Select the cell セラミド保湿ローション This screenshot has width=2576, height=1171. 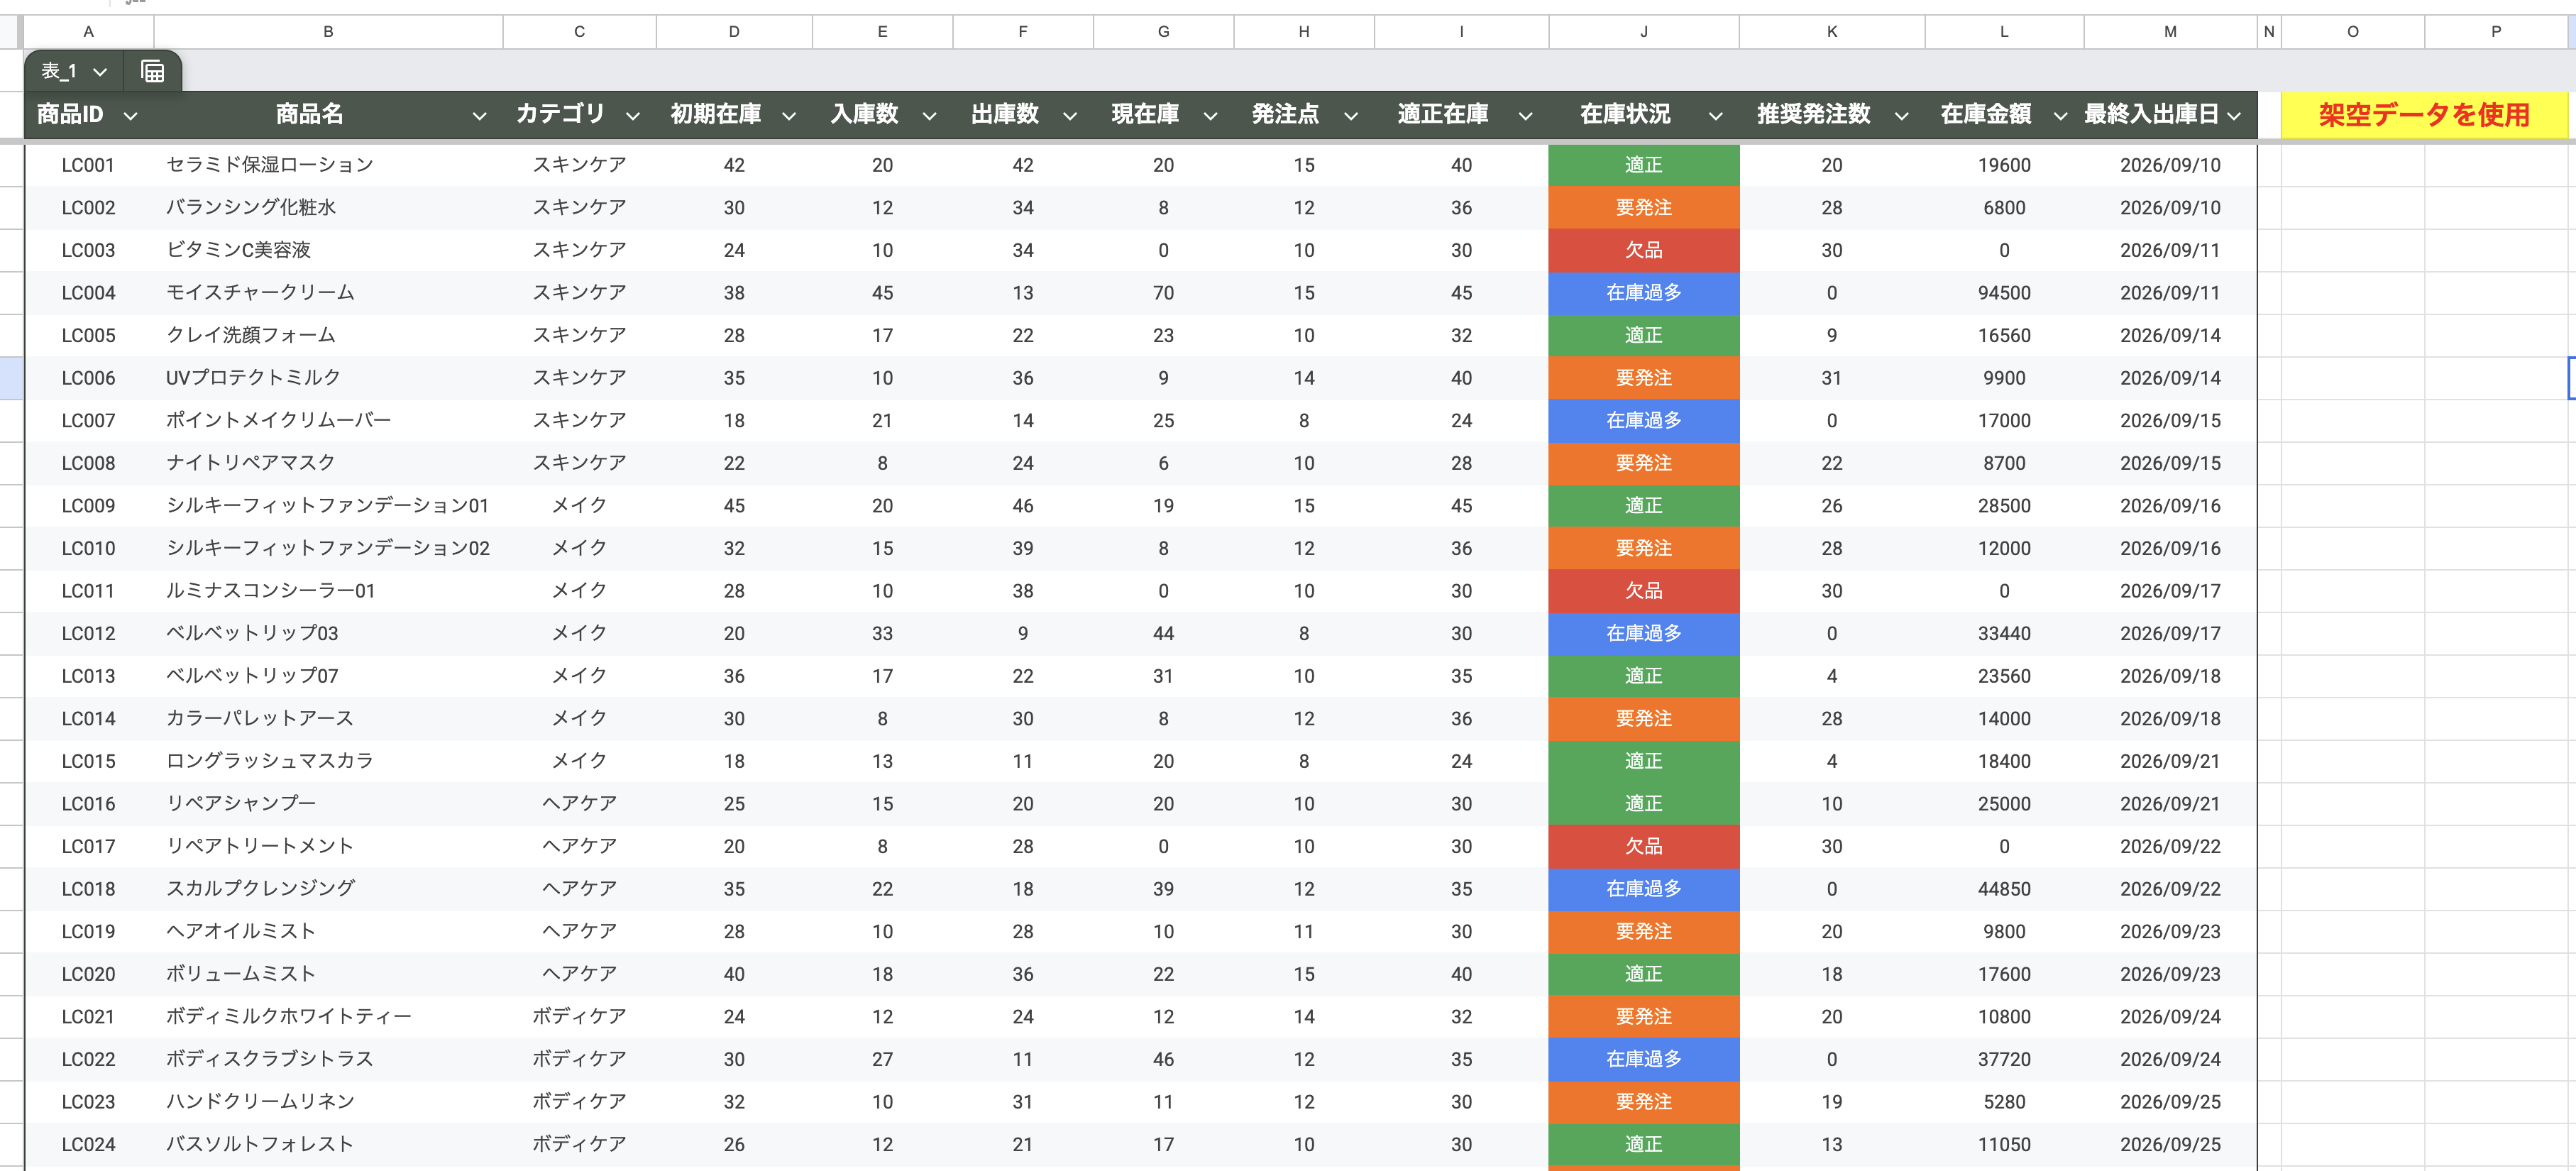[x=270, y=165]
